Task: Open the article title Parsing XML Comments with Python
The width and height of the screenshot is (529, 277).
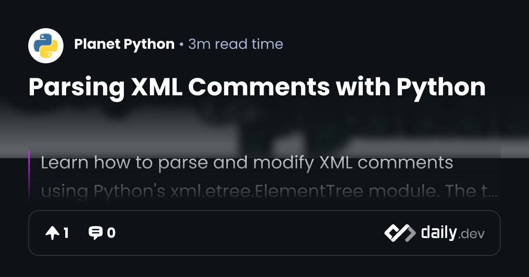Action: (x=257, y=88)
